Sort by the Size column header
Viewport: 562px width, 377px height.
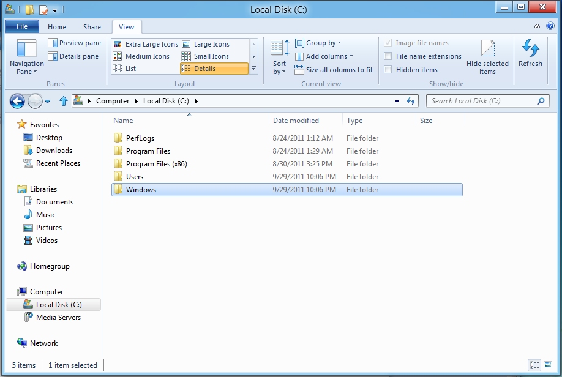(440, 121)
